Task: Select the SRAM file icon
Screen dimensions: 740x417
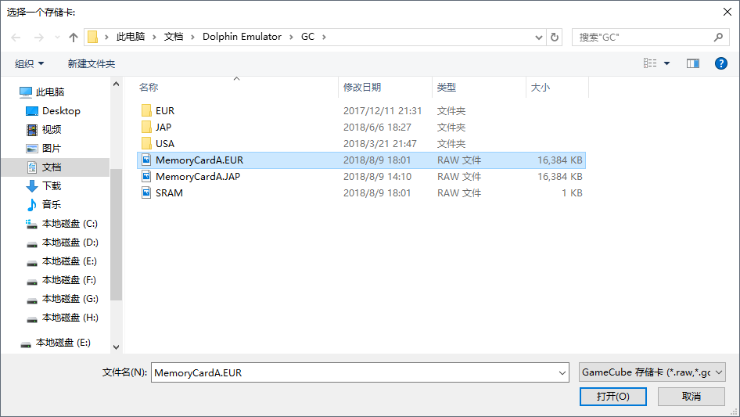Action: [146, 192]
